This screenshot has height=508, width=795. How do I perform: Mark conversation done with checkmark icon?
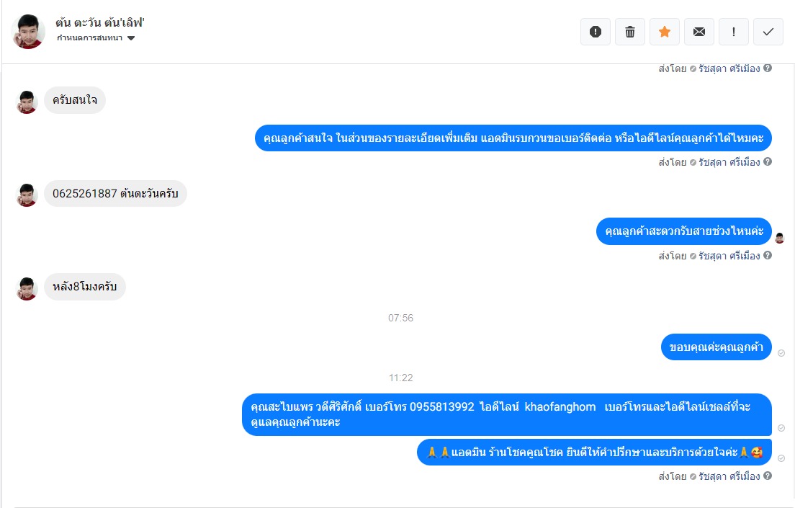(768, 32)
